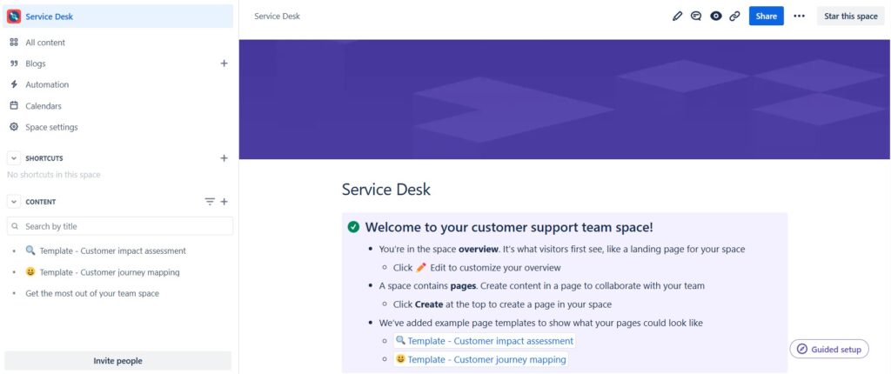Click 'We've added example page templates' line
Screen dimensions: 891x374
541,323
